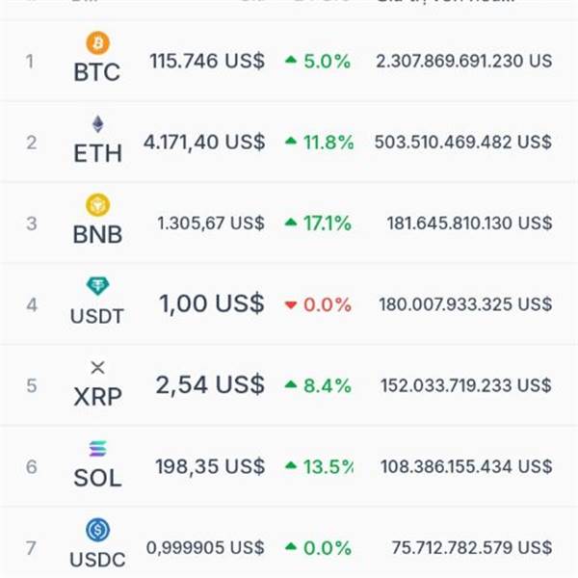Click the orange Bitcoin logo icon
The height and width of the screenshot is (578, 578).
[97, 43]
